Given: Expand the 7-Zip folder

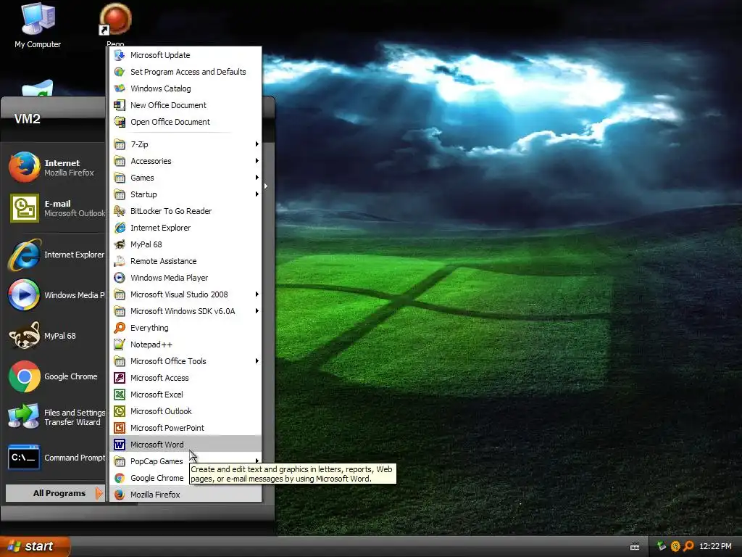Looking at the screenshot, I should [x=185, y=144].
